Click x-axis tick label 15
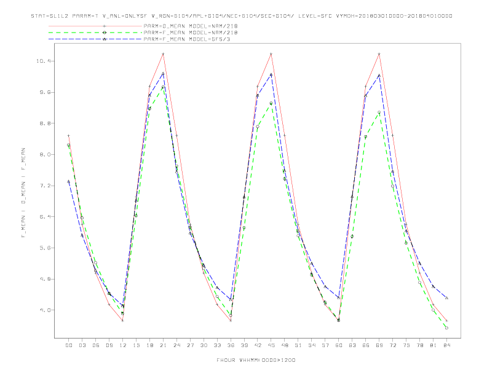This screenshot has width=487, height=376. tap(136, 345)
